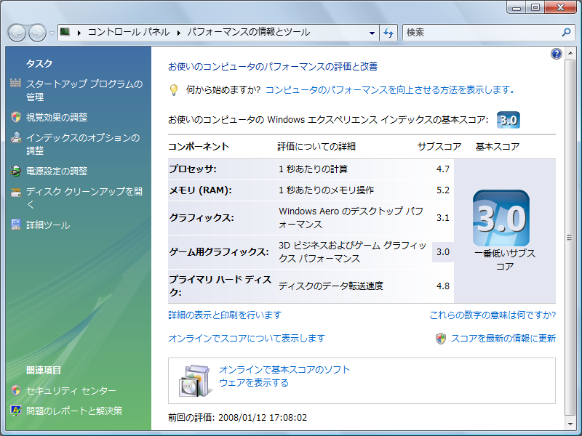The image size is (582, 436).
Task: Click the large 3.0 base score badge
Action: (501, 218)
